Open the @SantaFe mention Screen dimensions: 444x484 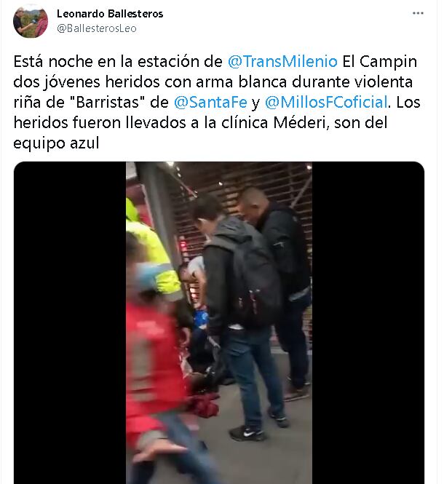(210, 102)
